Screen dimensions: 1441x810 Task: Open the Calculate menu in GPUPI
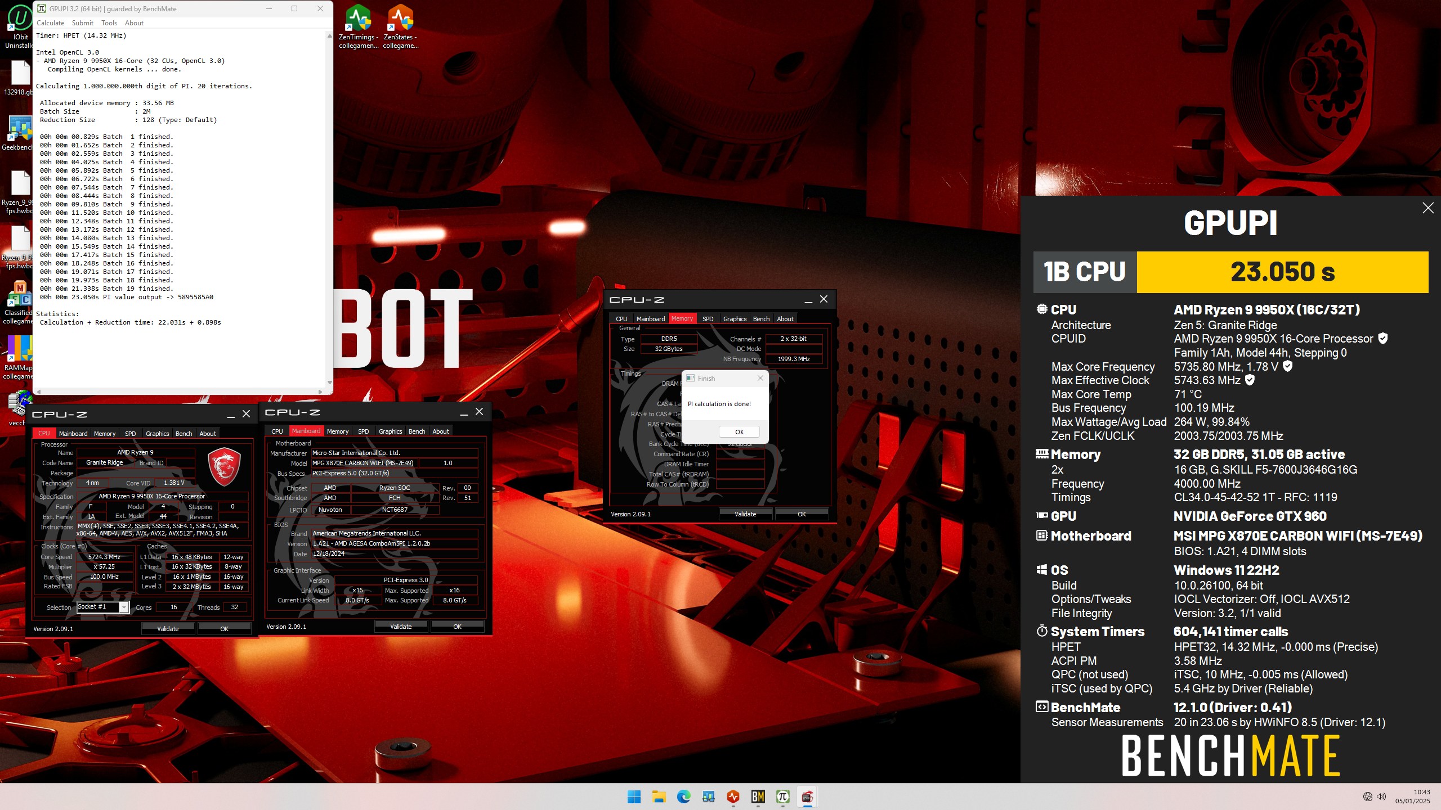pyautogui.click(x=50, y=23)
